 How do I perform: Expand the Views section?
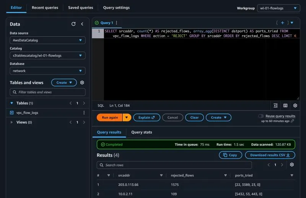12,122
